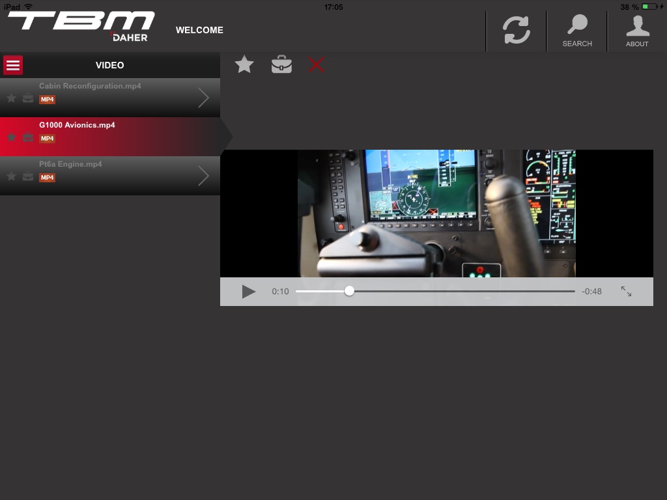The height and width of the screenshot is (500, 667).
Task: Toggle briefcase on Pt6a Engine.mp4
Action: tap(28, 176)
